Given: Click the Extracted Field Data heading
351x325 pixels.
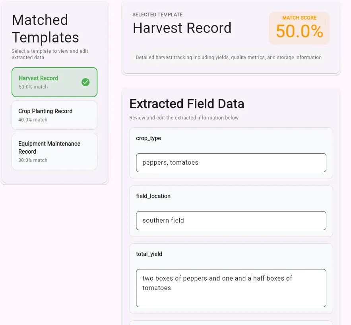Looking at the screenshot, I should [187, 104].
